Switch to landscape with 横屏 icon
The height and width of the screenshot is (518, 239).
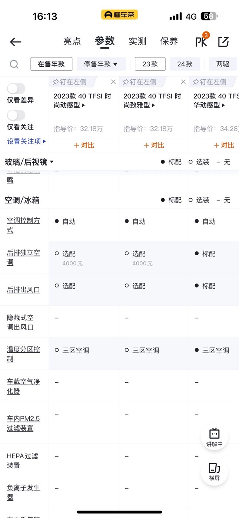tap(214, 472)
